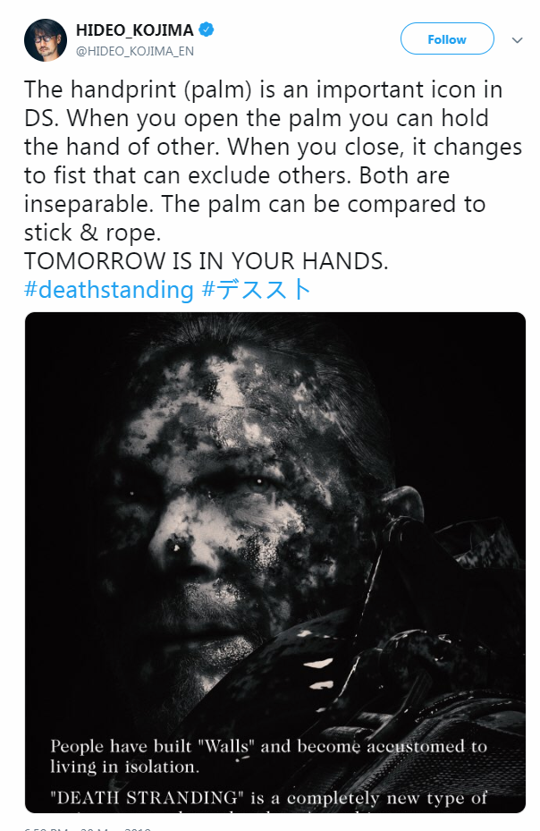The height and width of the screenshot is (831, 540).
Task: Click the partially visible tweet timestamp at bottom
Action: tap(88, 827)
